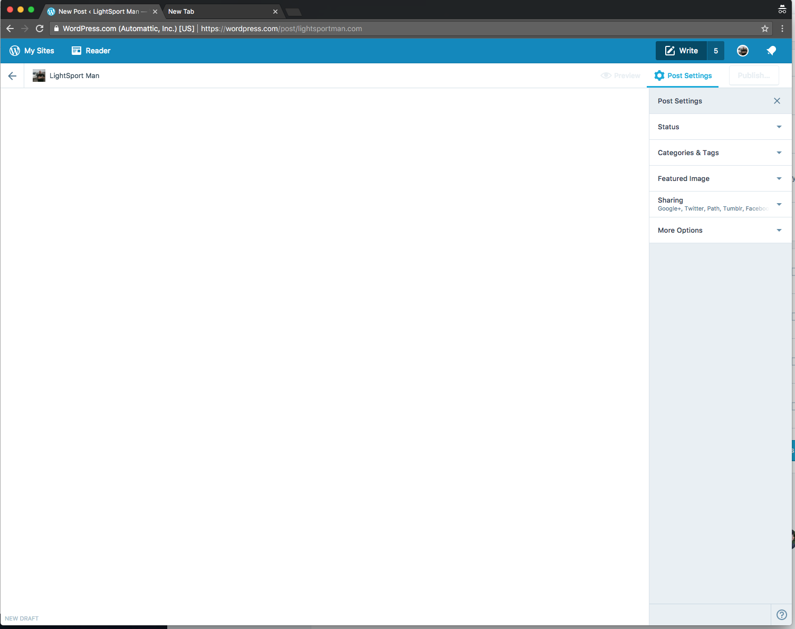Viewport: 795px width, 629px height.
Task: Click the NEW DRAFT status text
Action: click(22, 618)
